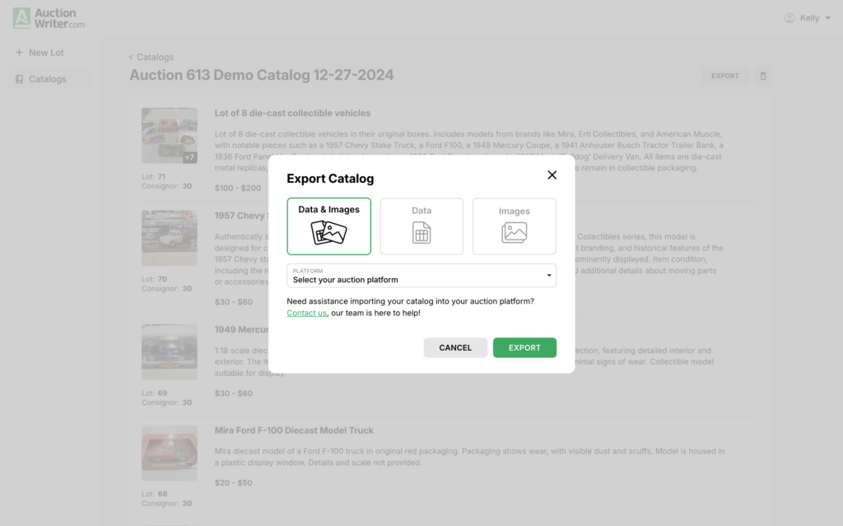Select the Data & Images export option

click(328, 226)
